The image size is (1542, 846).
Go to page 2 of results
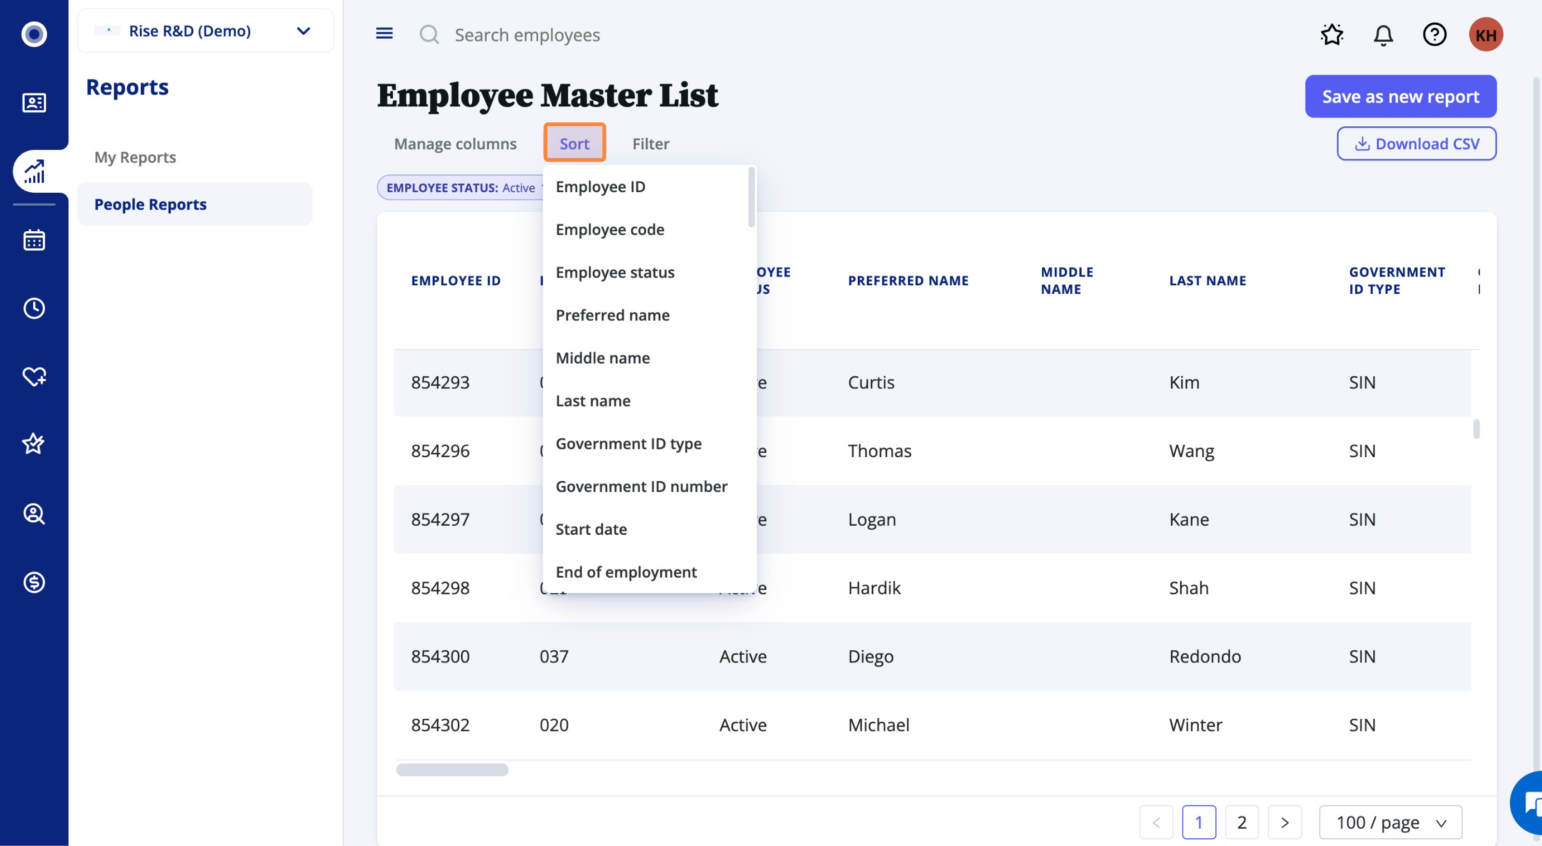1241,823
